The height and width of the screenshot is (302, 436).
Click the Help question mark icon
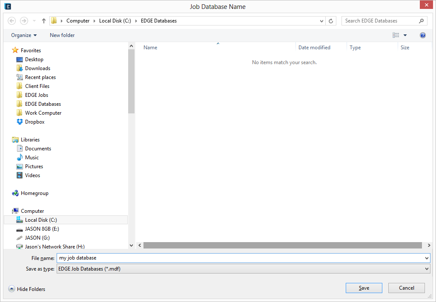tap(422, 35)
